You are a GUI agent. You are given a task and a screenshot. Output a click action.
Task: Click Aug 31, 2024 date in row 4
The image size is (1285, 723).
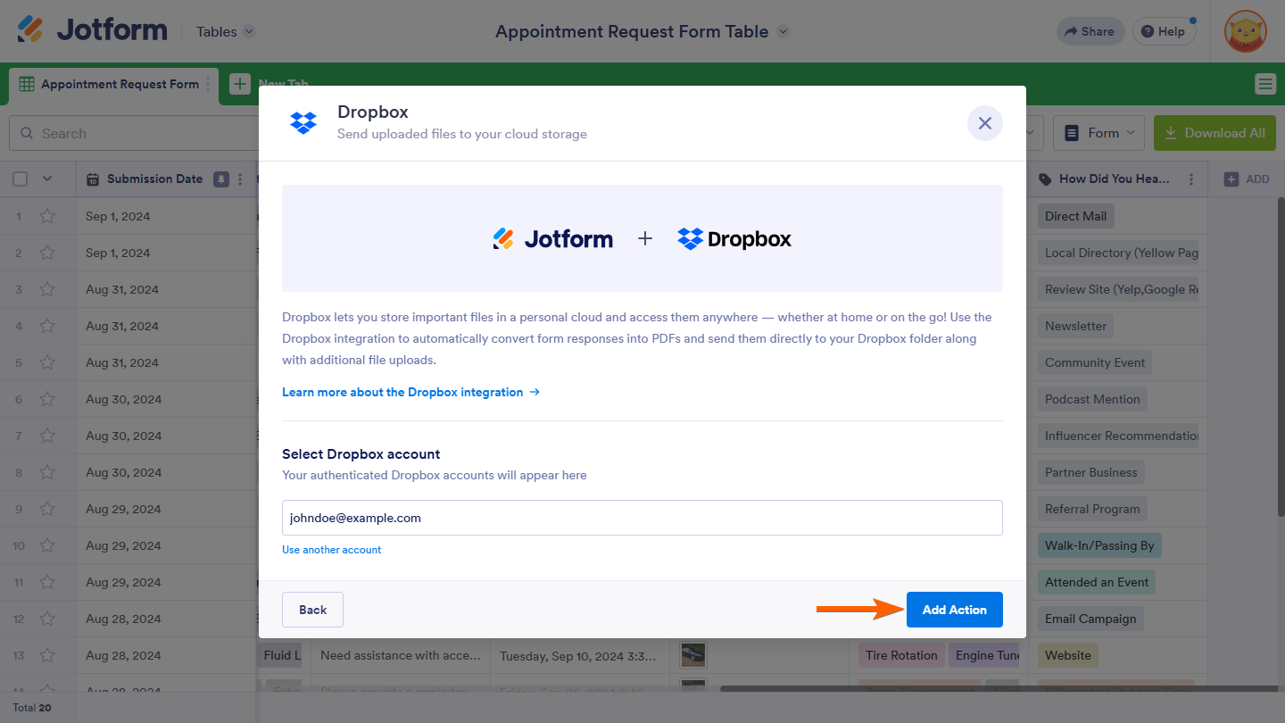122,326
